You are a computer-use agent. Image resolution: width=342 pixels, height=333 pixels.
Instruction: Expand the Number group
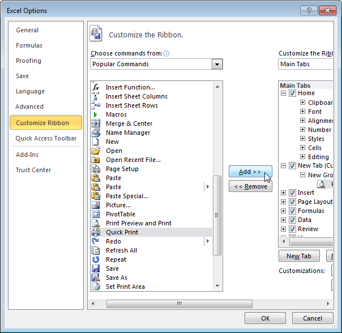tap(302, 130)
